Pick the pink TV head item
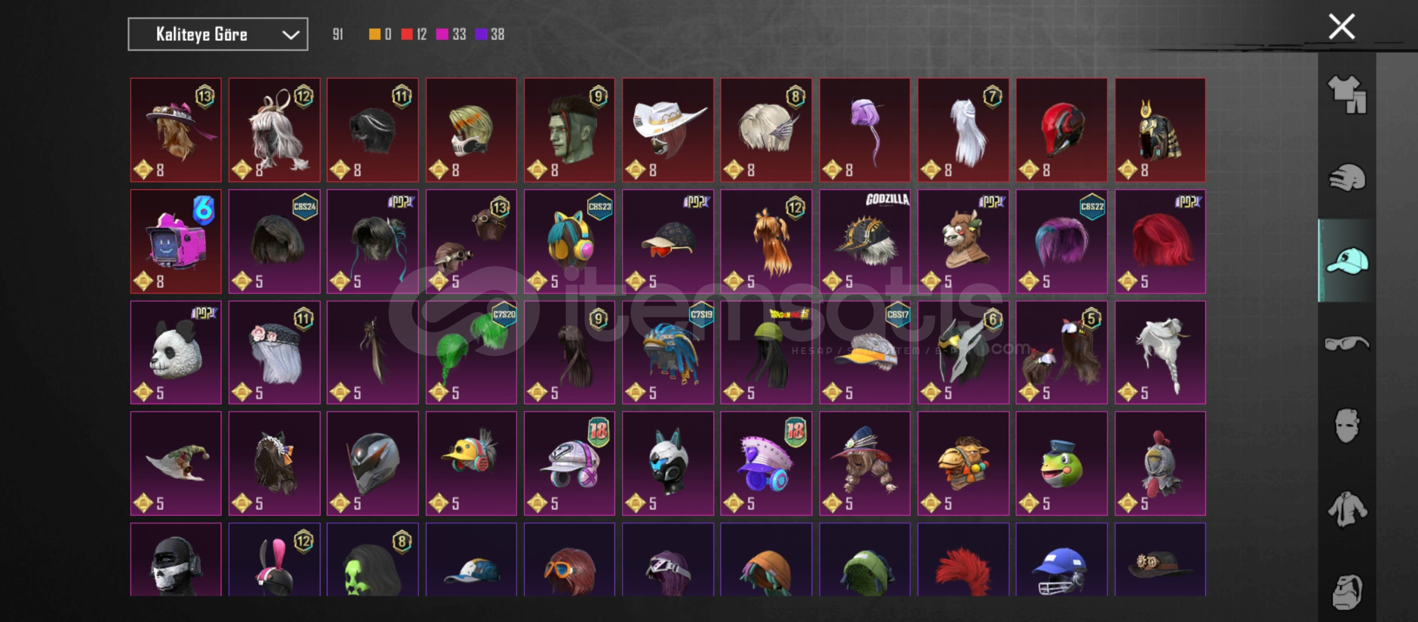This screenshot has height=622, width=1418. (176, 241)
